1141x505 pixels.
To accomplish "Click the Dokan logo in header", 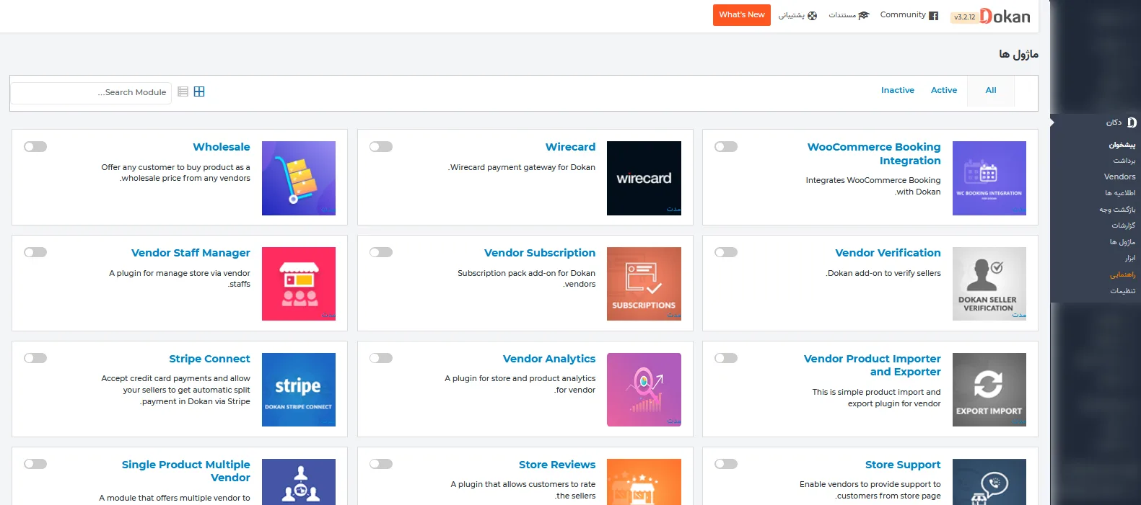I will tap(1005, 16).
